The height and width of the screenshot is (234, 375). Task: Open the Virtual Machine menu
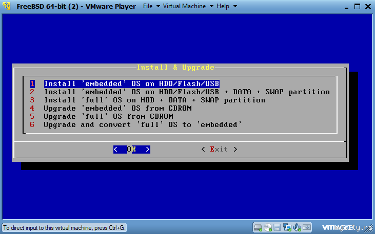pyautogui.click(x=188, y=6)
